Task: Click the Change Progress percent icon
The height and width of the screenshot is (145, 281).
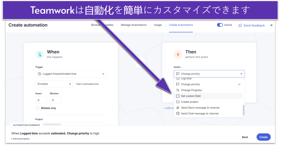Action: [178, 90]
